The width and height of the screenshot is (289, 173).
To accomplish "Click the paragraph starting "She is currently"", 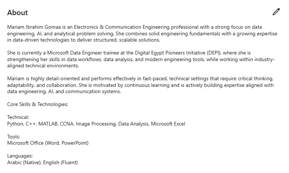I will tap(140, 59).
